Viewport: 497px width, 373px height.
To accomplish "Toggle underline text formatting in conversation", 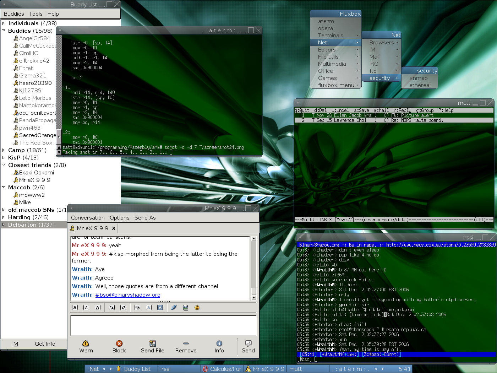I will 98,308.
